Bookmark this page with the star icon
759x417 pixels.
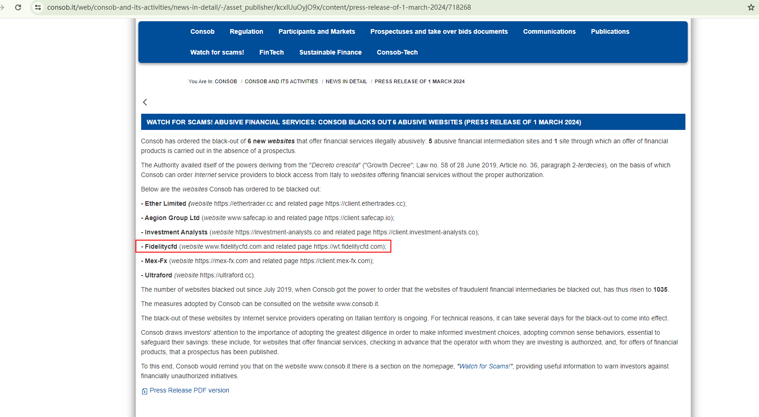[x=751, y=7]
